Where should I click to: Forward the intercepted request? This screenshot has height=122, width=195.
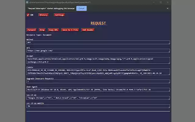(x=31, y=30)
